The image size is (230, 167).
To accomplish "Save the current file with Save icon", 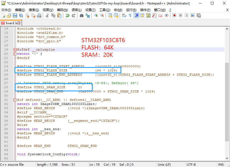I will coord(15,15).
